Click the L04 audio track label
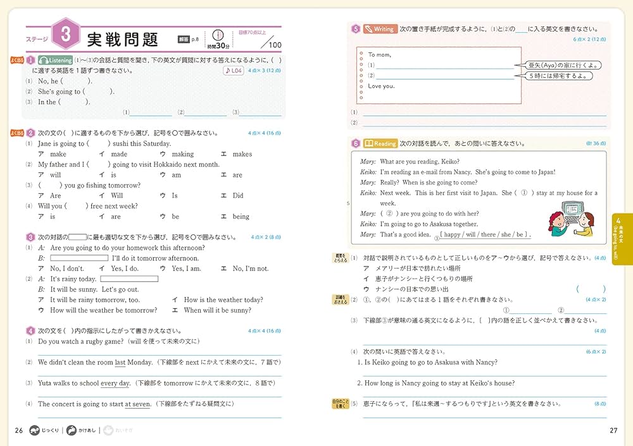Viewport: 633px width, 446px height. click(x=234, y=71)
